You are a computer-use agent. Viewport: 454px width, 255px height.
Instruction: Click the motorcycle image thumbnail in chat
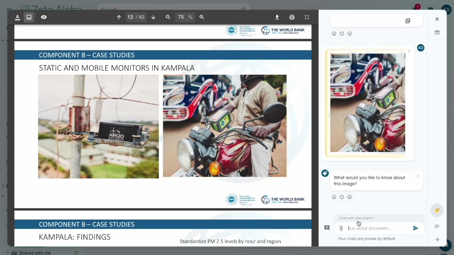367,103
